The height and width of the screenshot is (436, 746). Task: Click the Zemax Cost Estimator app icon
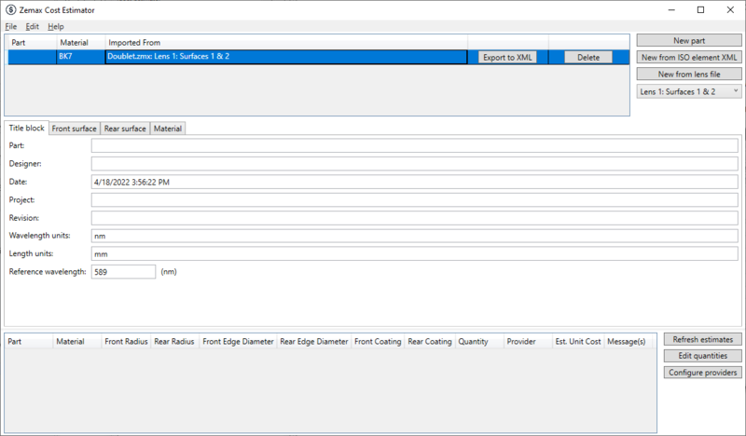tap(10, 10)
